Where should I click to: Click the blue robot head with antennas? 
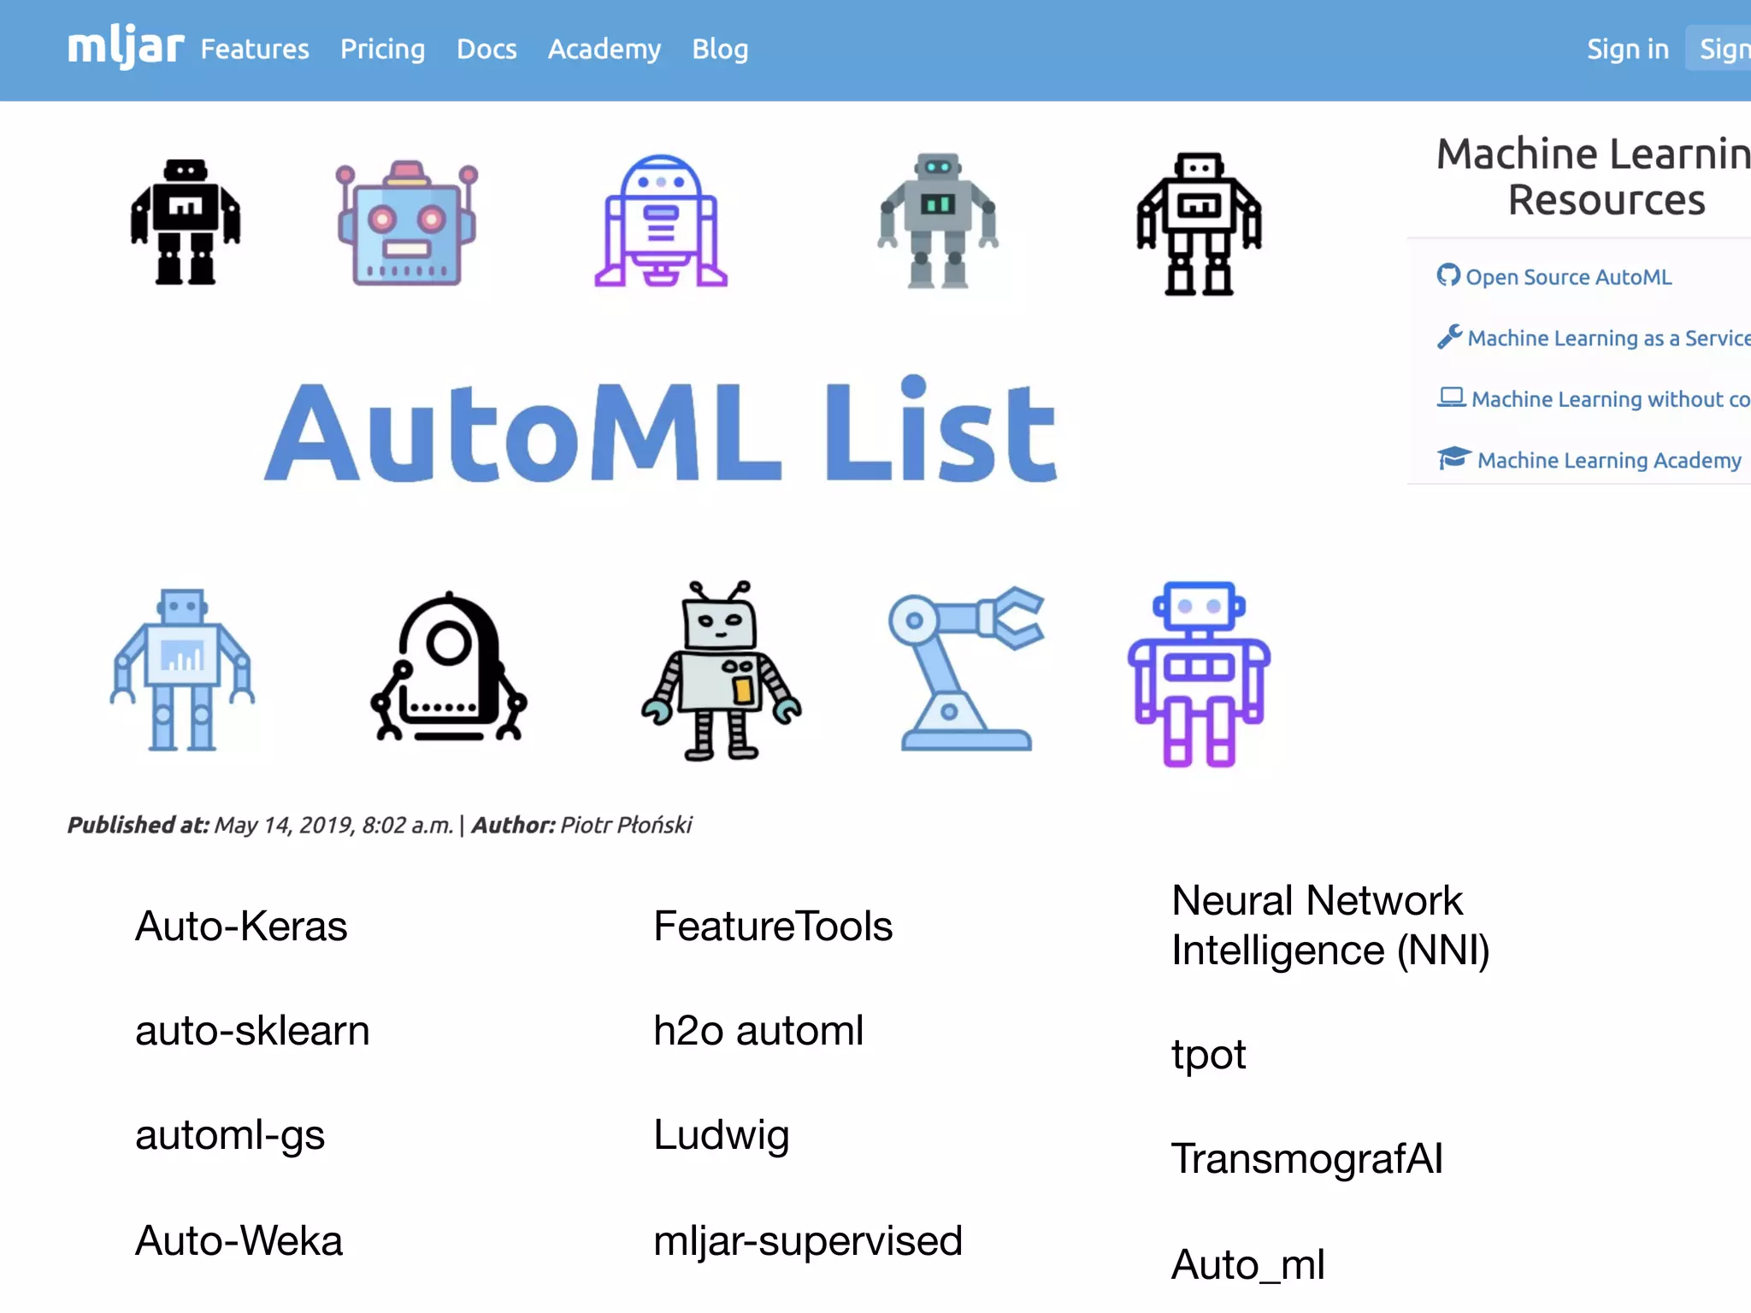point(407,222)
